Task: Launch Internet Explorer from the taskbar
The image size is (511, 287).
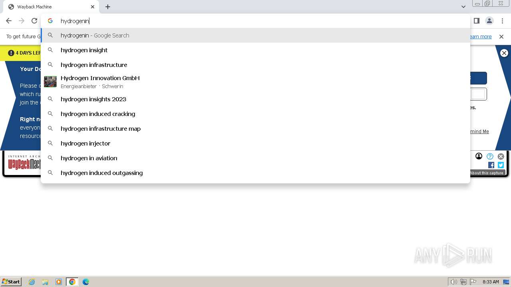Action: (32, 282)
